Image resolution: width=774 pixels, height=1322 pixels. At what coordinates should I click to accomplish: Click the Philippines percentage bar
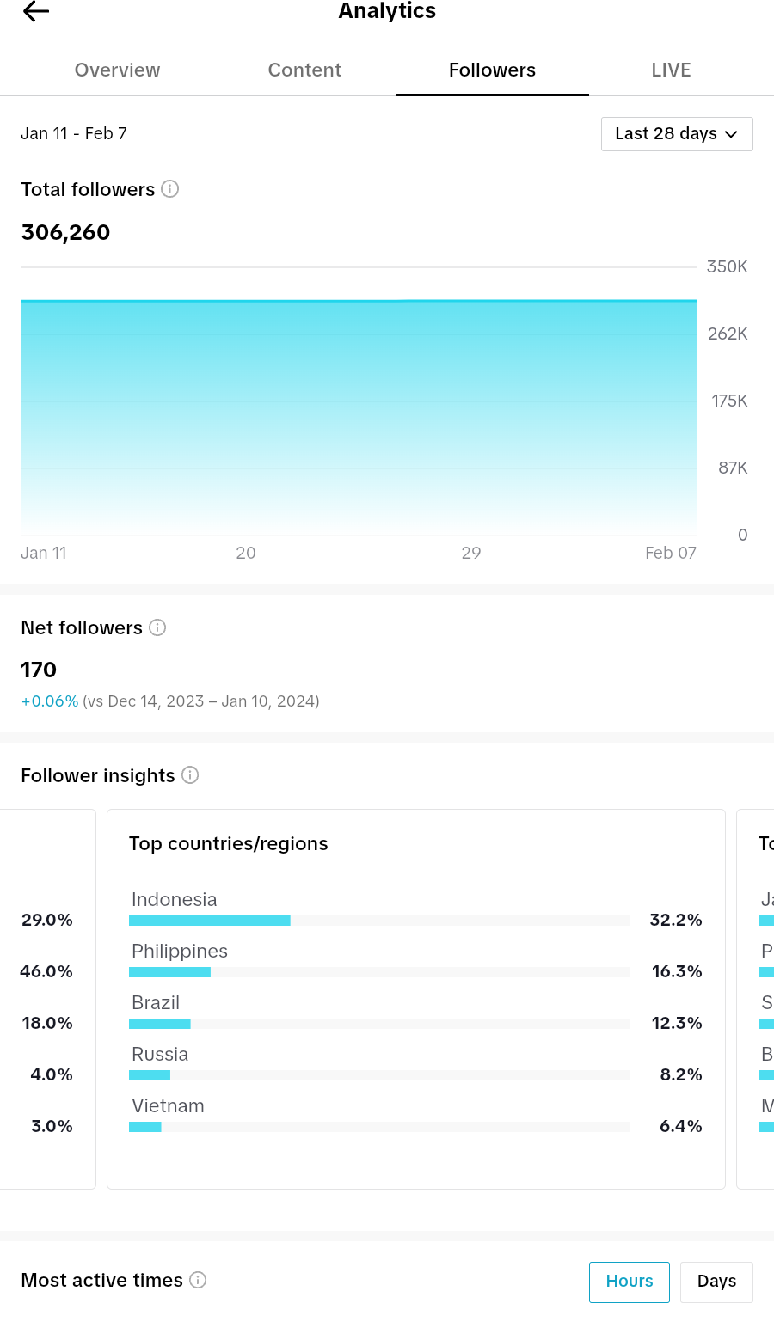tap(379, 972)
